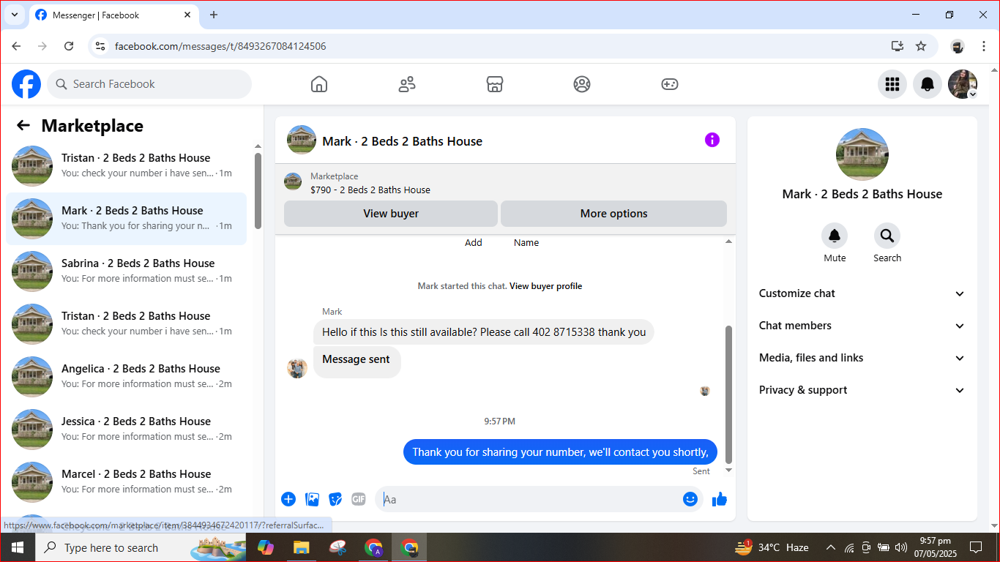
Task: Open File Explorer from the taskbar
Action: click(301, 547)
